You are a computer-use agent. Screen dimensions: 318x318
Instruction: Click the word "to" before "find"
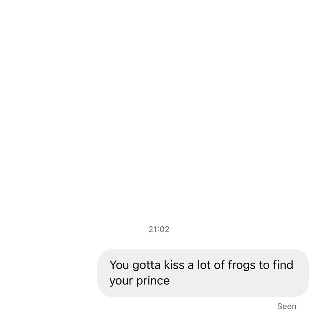pyautogui.click(x=264, y=265)
